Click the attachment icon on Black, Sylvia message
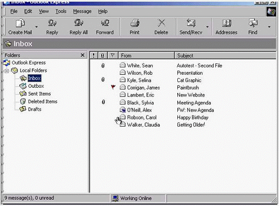Screen dimensions: 279x206 click(x=103, y=102)
